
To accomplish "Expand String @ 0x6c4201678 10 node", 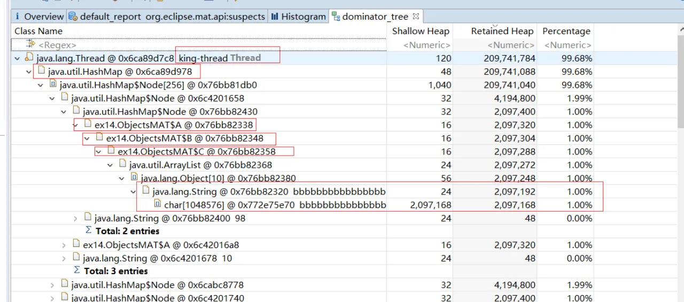I will [64, 259].
